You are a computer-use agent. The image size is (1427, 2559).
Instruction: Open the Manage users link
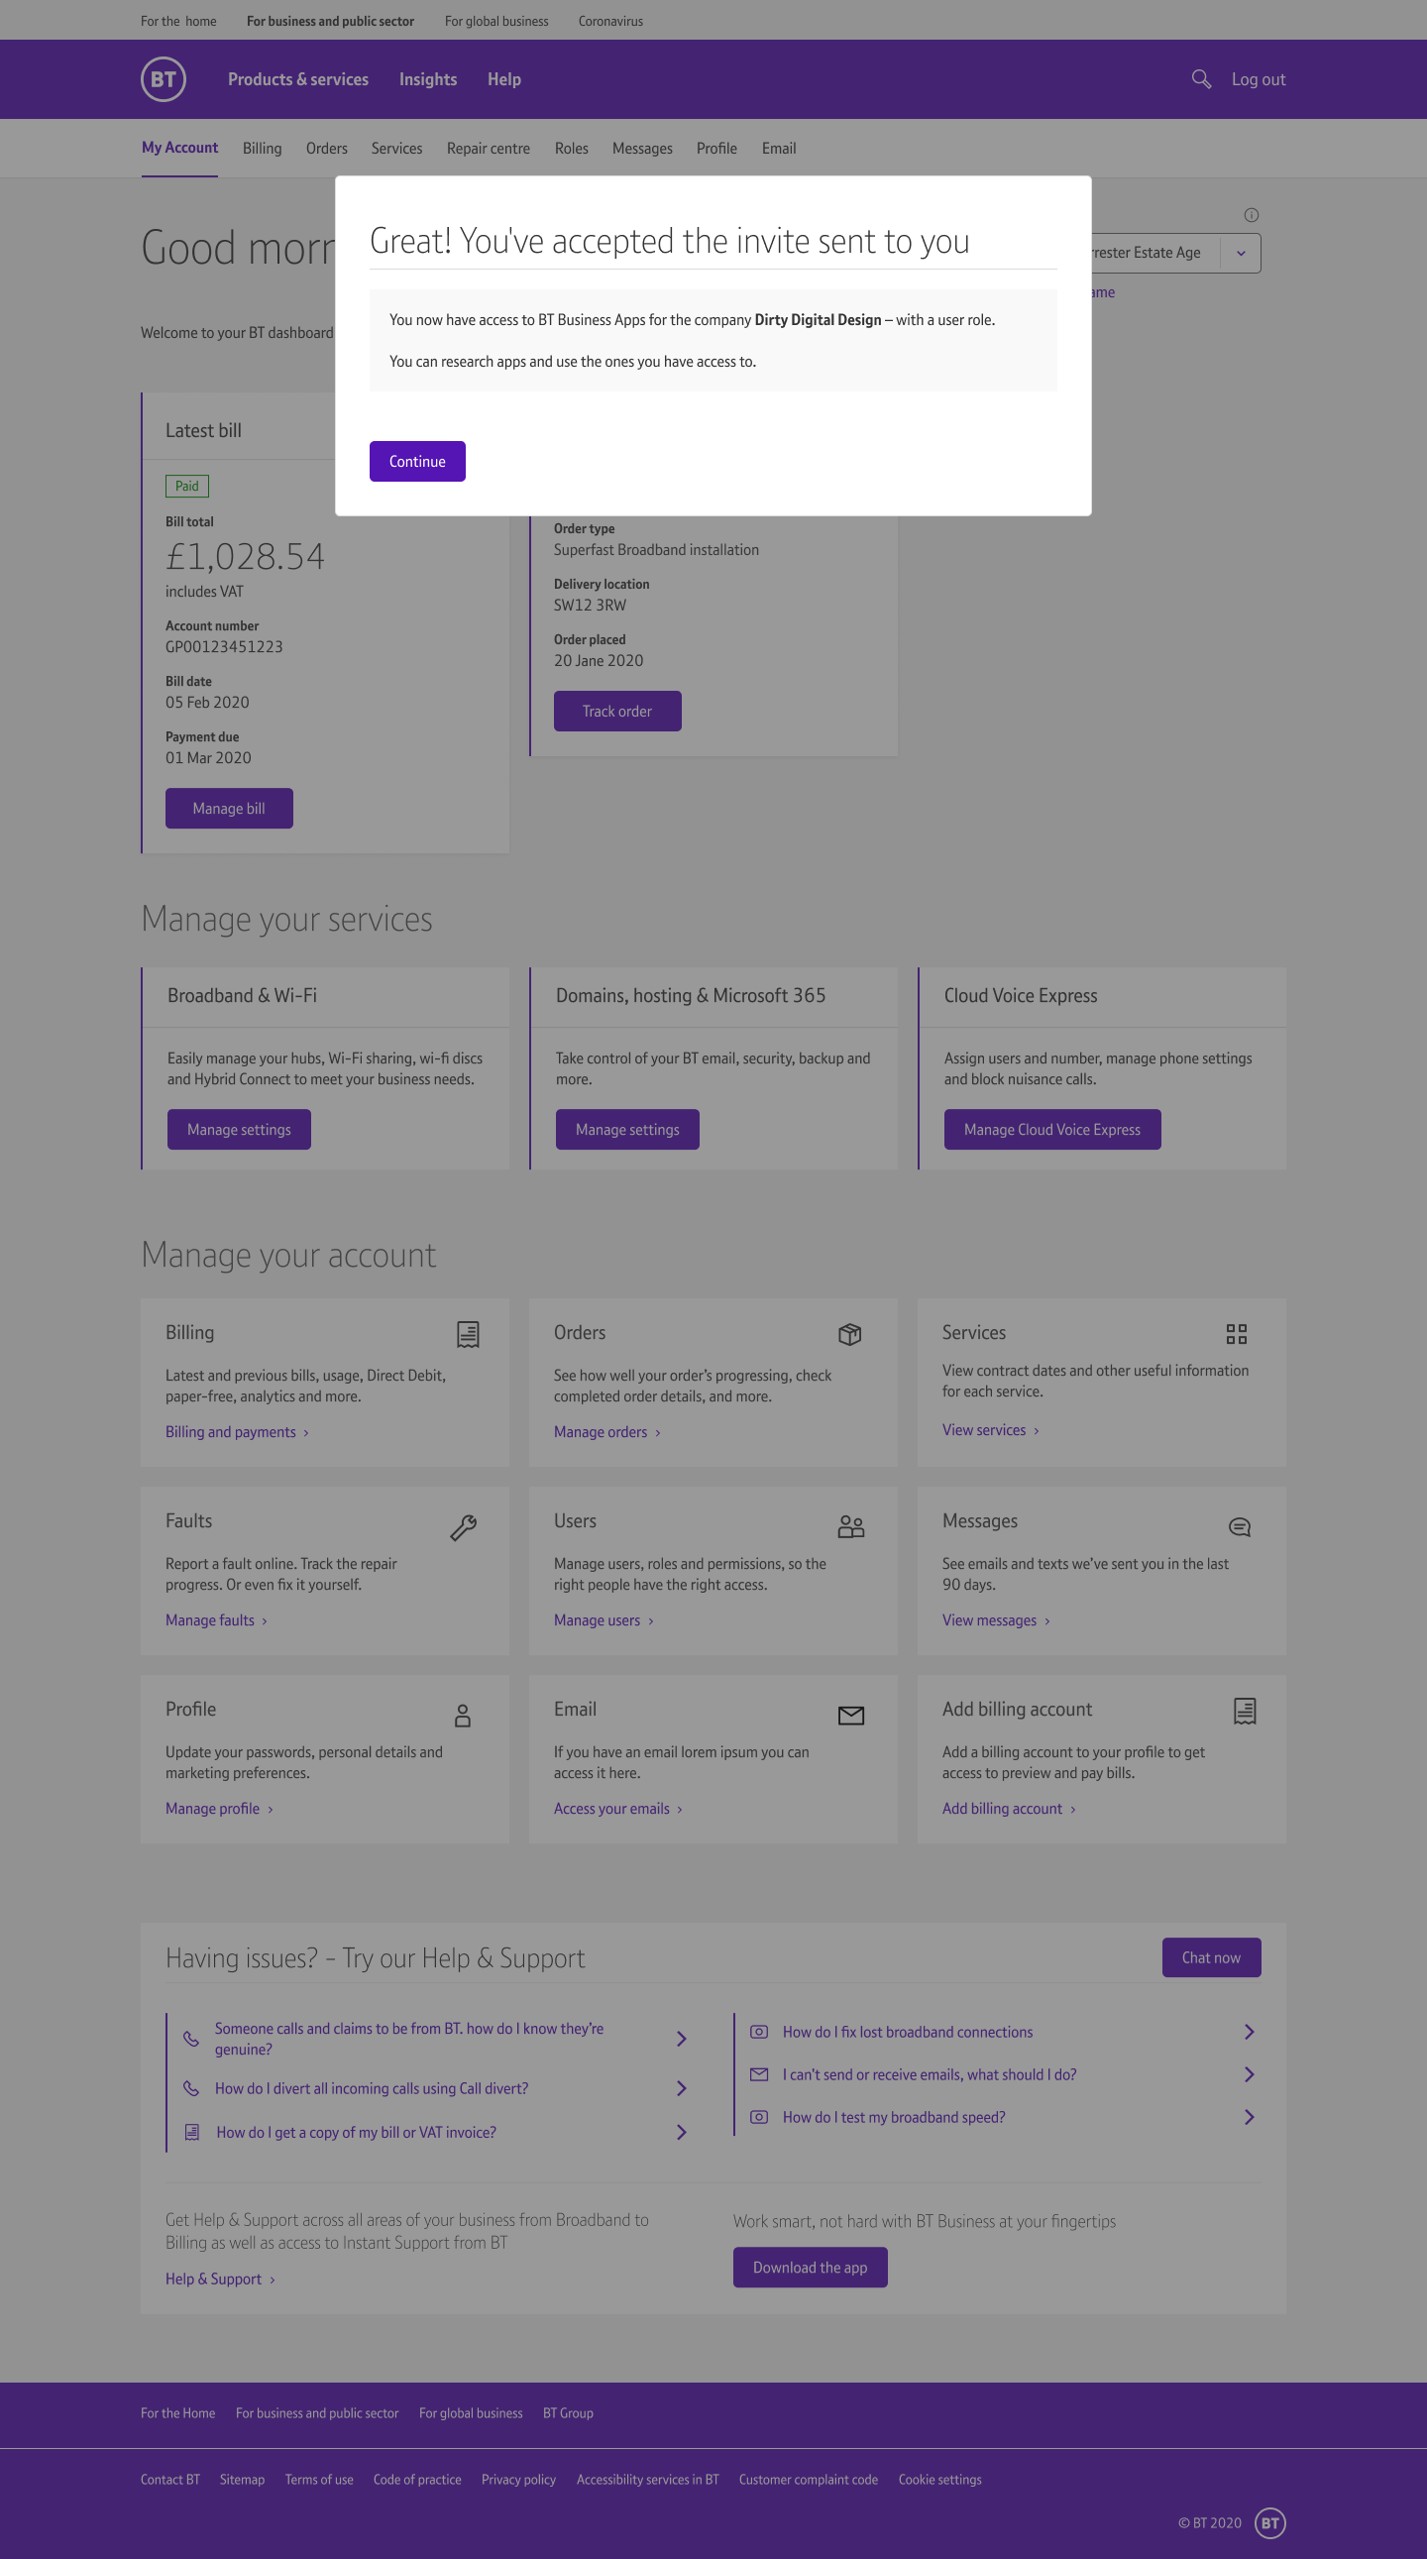point(604,1620)
